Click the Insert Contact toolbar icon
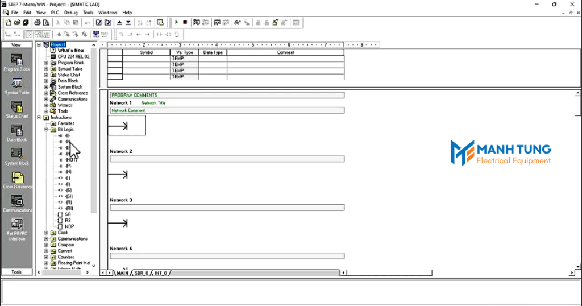Viewport: 582px width, 306px height. (x=159, y=34)
